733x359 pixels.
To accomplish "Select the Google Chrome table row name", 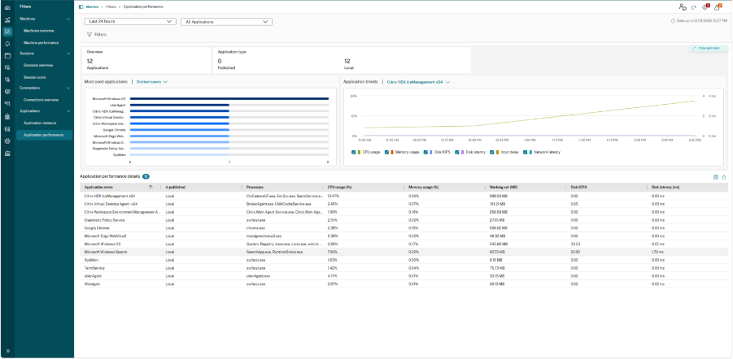I will pyautogui.click(x=97, y=228).
